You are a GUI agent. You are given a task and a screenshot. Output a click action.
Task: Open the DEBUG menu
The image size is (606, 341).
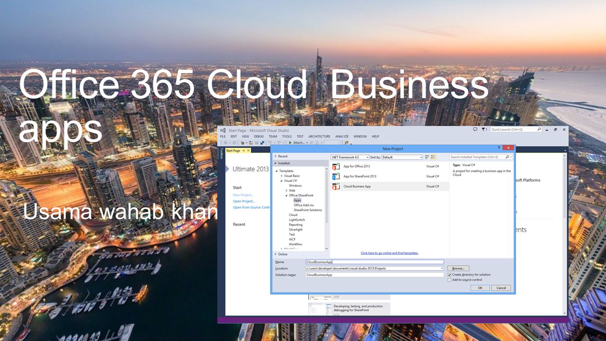[258, 136]
